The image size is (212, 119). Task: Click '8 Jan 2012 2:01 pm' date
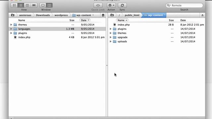click(x=192, y=25)
